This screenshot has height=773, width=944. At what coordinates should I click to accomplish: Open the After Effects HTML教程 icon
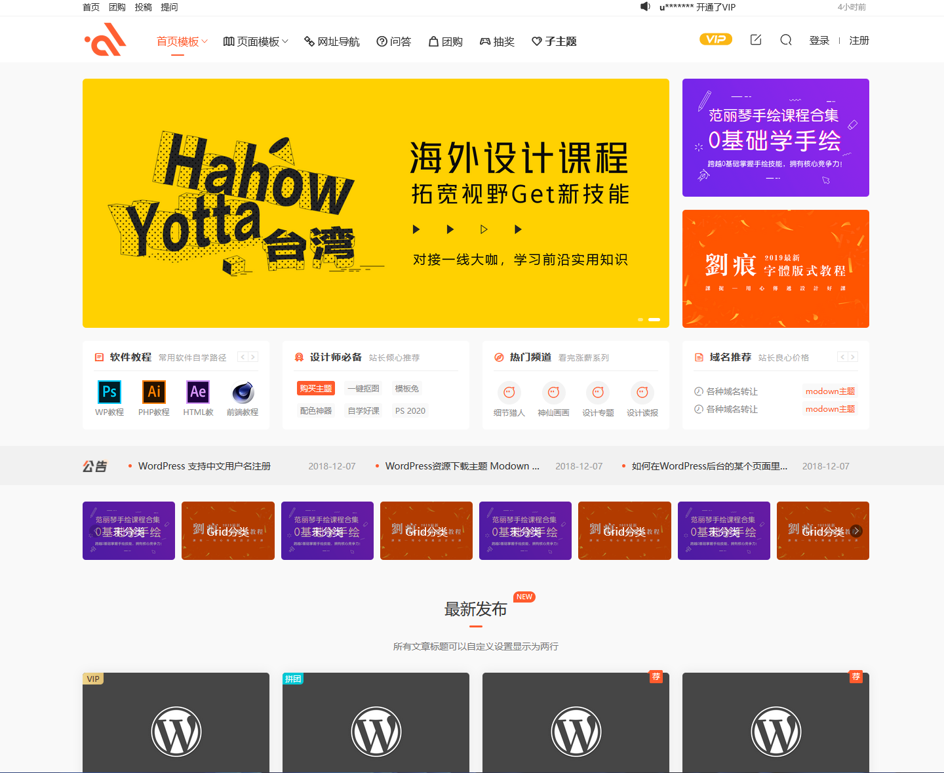tap(198, 392)
